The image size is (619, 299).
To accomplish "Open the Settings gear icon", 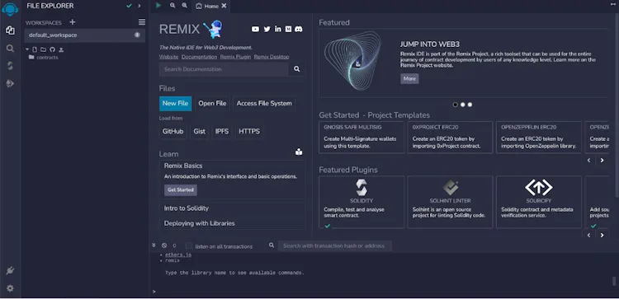I will coord(10,288).
